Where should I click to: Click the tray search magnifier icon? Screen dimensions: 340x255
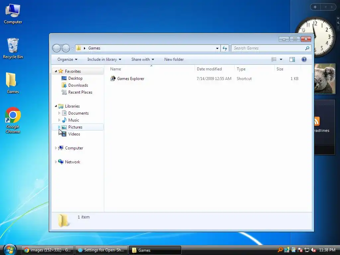[280, 250]
